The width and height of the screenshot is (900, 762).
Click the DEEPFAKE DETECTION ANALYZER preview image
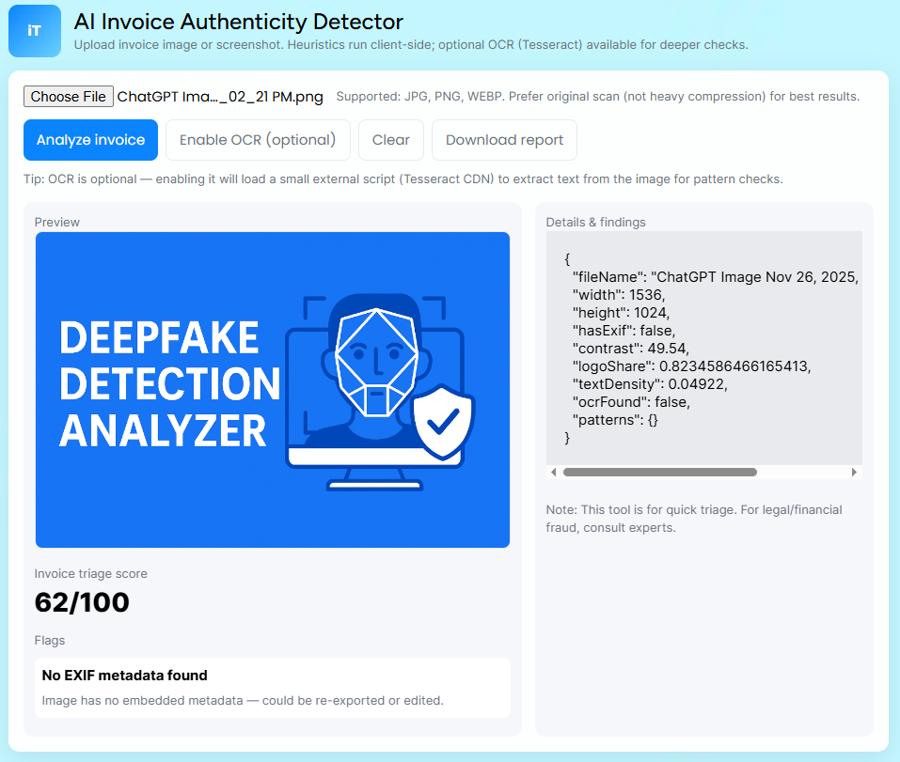[x=272, y=389]
